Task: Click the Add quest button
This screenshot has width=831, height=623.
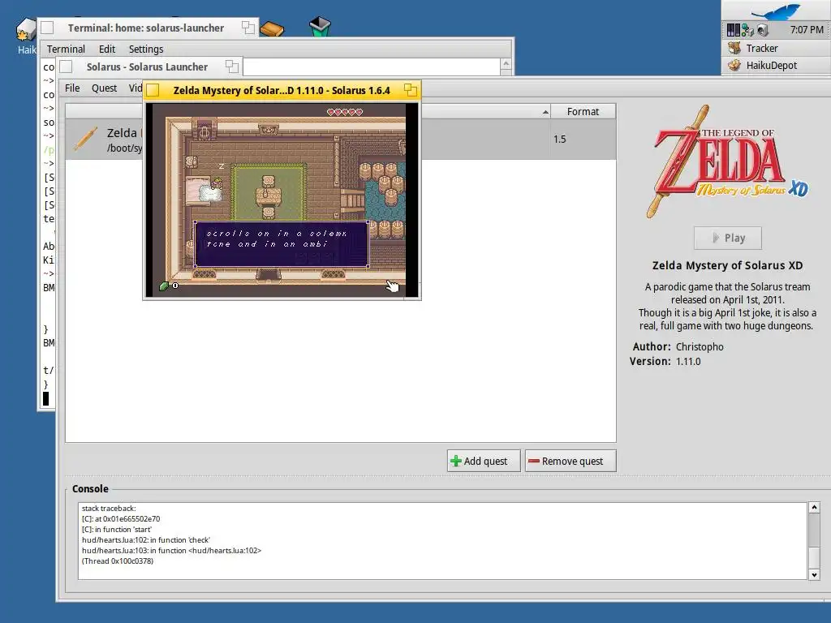Action: coord(484,461)
